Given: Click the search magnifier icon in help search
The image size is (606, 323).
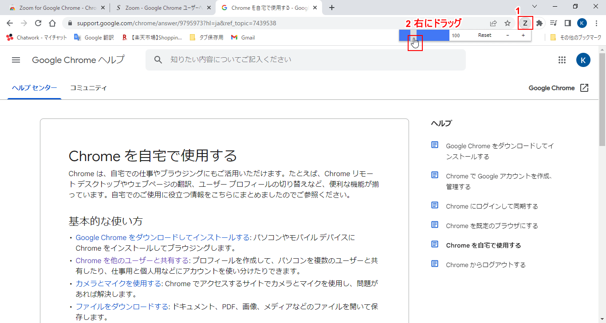Looking at the screenshot, I should pyautogui.click(x=158, y=60).
